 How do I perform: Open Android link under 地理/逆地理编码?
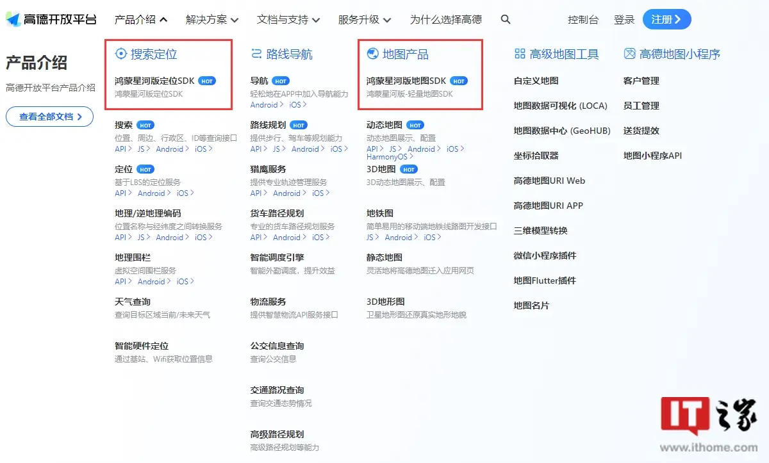172,238
